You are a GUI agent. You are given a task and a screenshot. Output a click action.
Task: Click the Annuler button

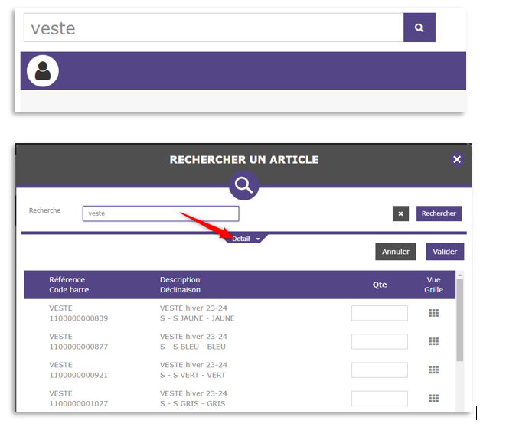[396, 252]
